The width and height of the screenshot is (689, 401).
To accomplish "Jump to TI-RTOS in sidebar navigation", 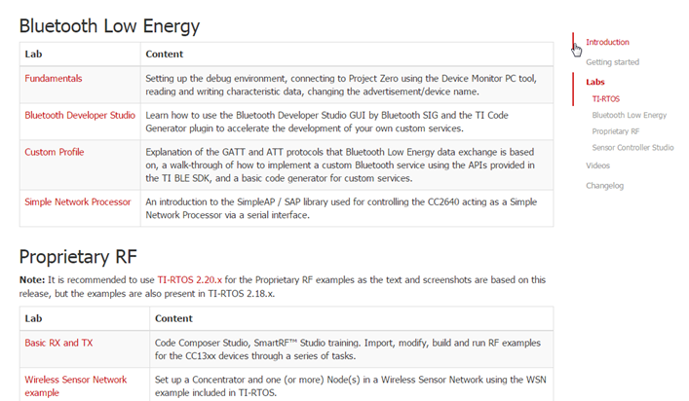I will (x=606, y=98).
